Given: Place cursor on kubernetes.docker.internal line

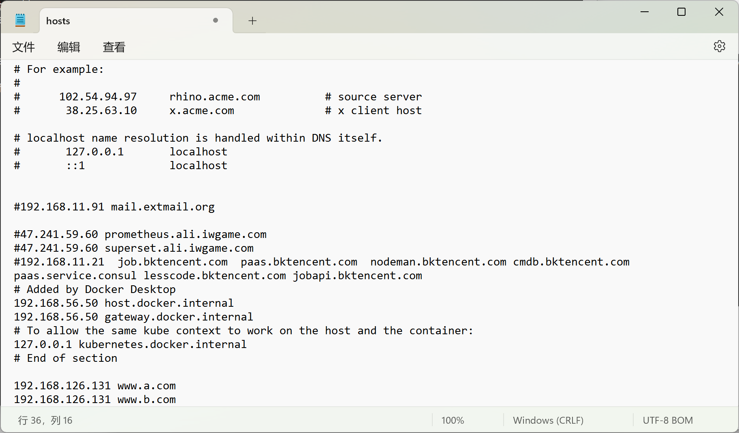Looking at the screenshot, I should point(130,344).
